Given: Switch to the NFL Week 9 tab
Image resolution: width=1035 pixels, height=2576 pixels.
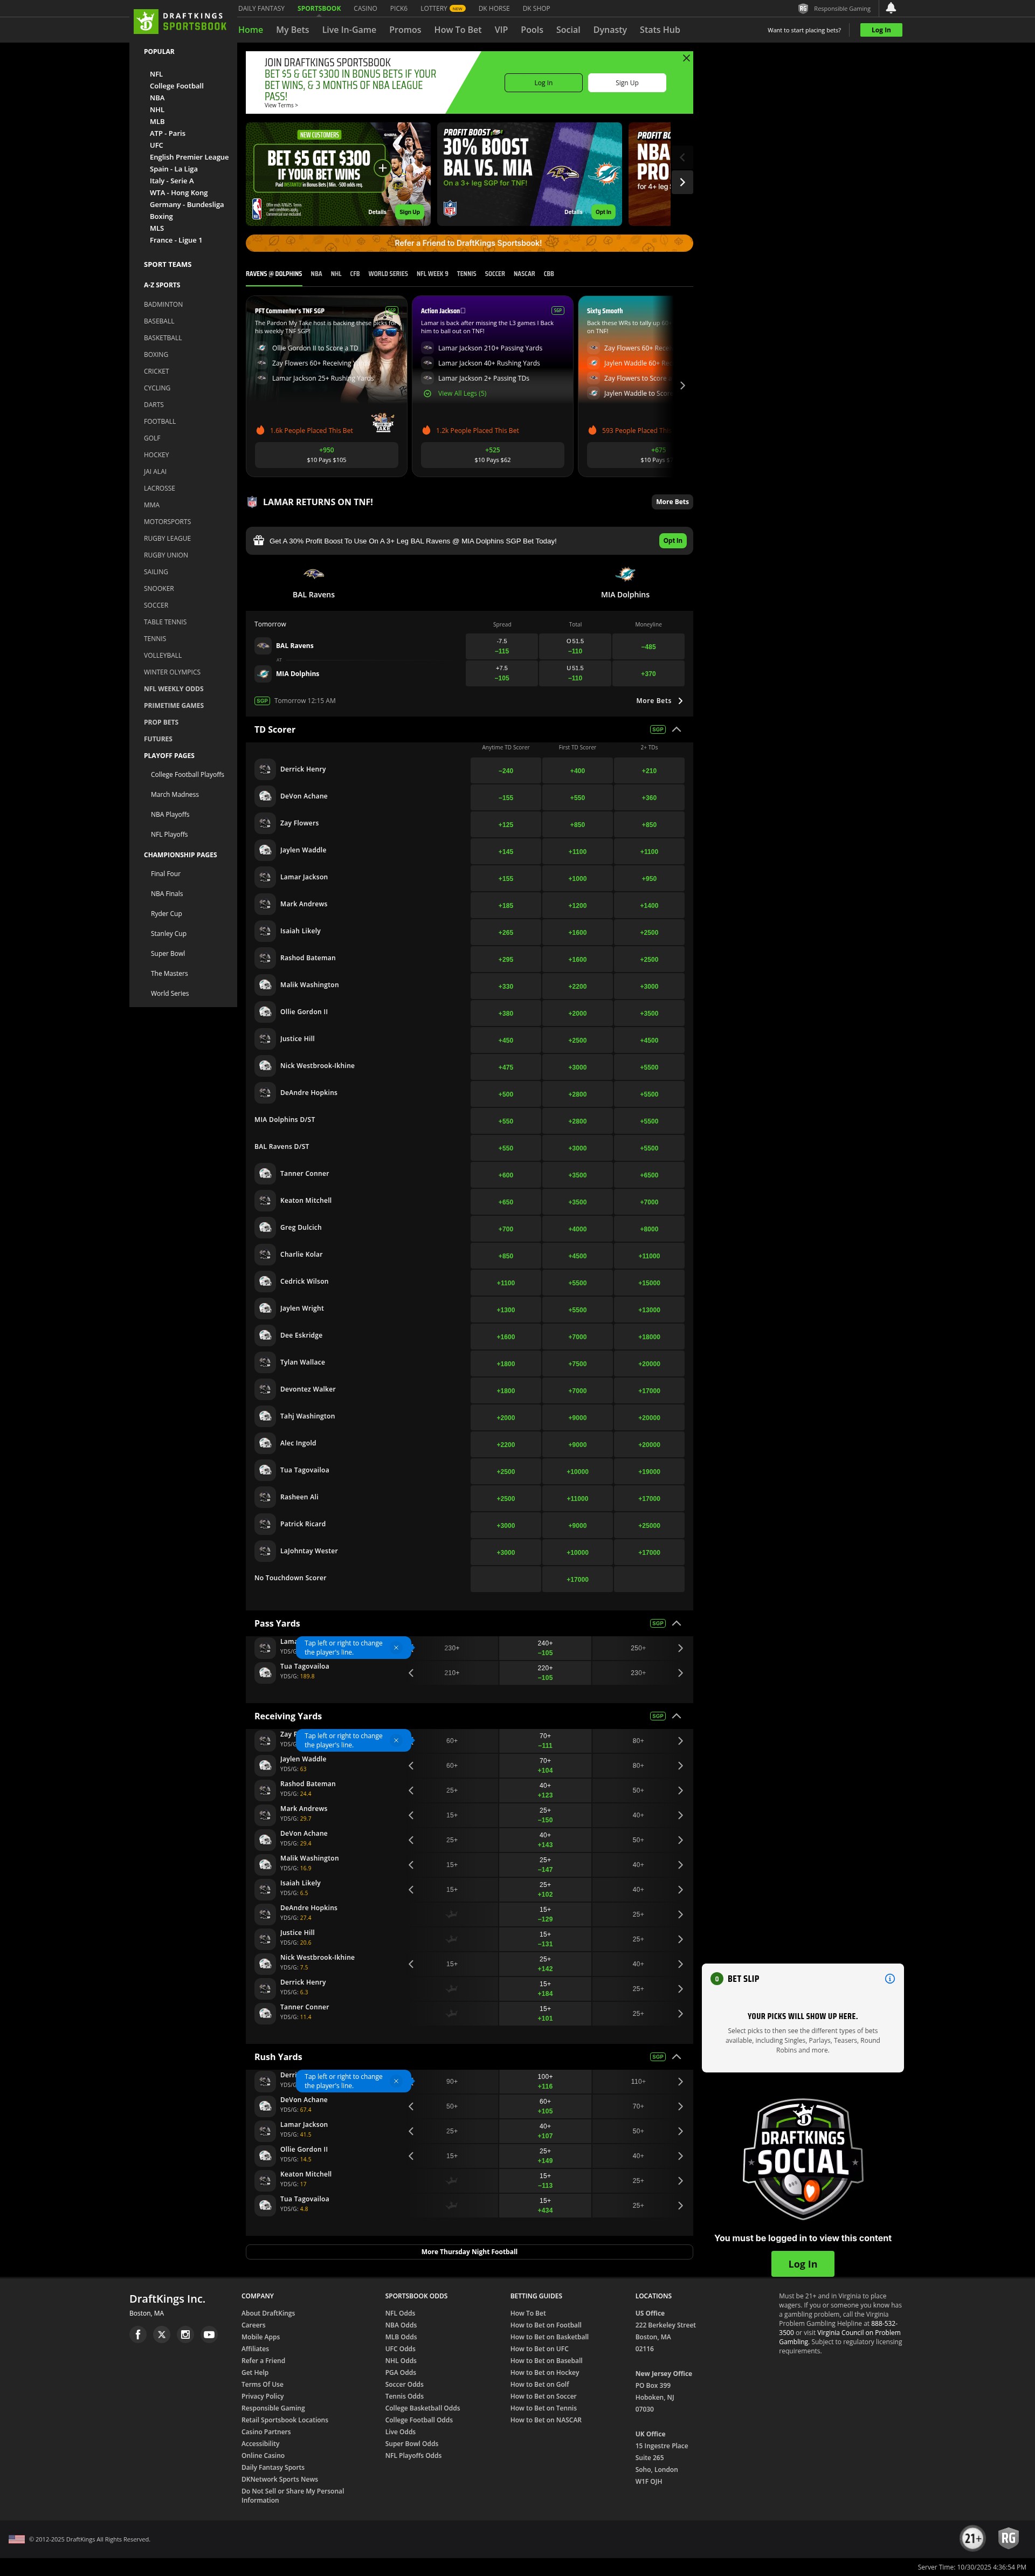Looking at the screenshot, I should pos(432,273).
